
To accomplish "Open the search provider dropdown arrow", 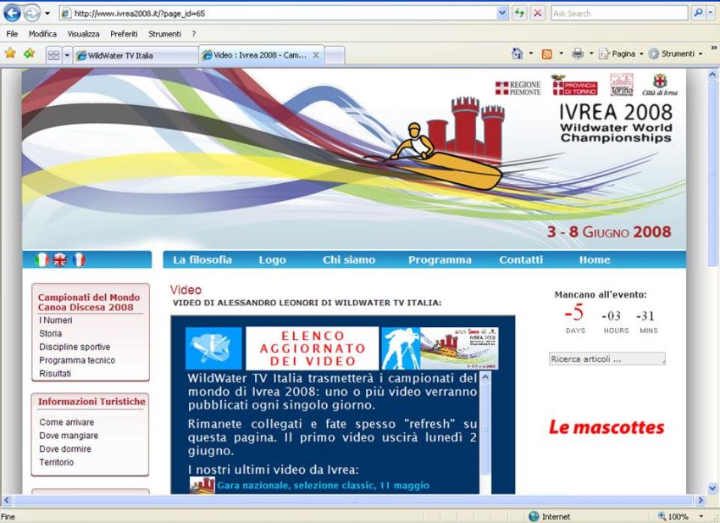I will [711, 14].
